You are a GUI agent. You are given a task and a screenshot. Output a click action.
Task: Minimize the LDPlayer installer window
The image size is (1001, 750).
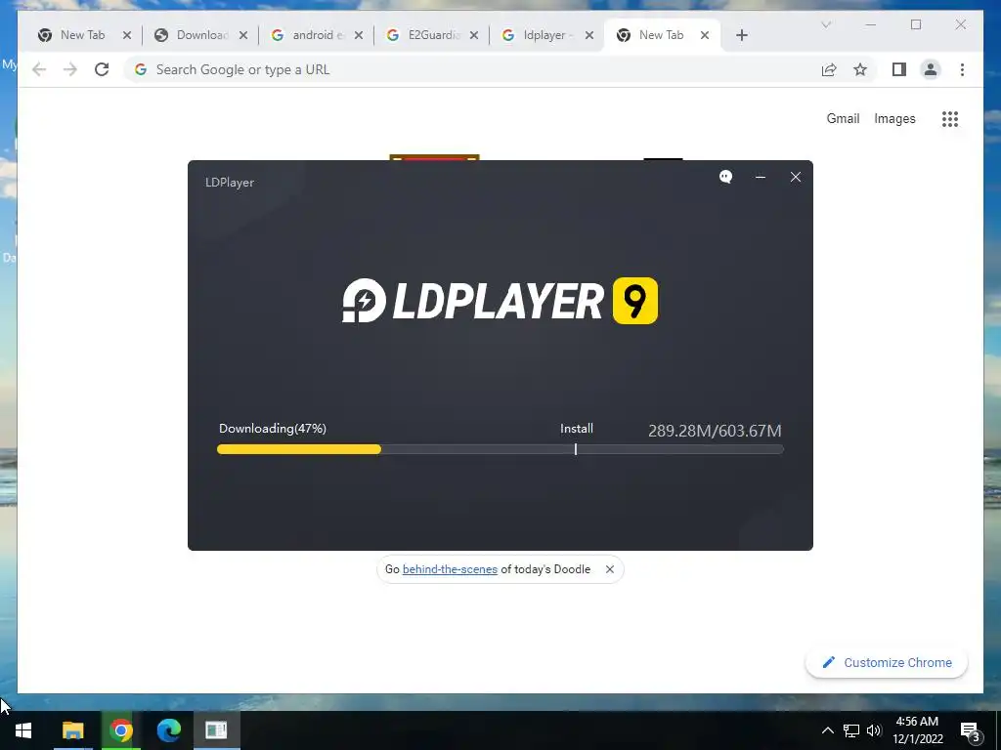761,177
